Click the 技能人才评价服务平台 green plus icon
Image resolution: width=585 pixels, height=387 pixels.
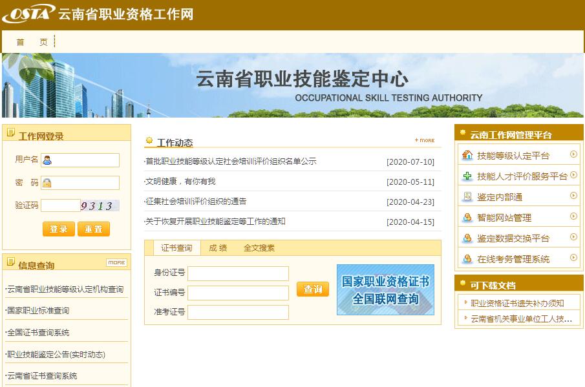pyautogui.click(x=467, y=176)
